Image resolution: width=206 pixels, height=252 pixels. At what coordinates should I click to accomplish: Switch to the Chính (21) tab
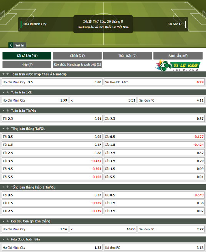[77, 56]
